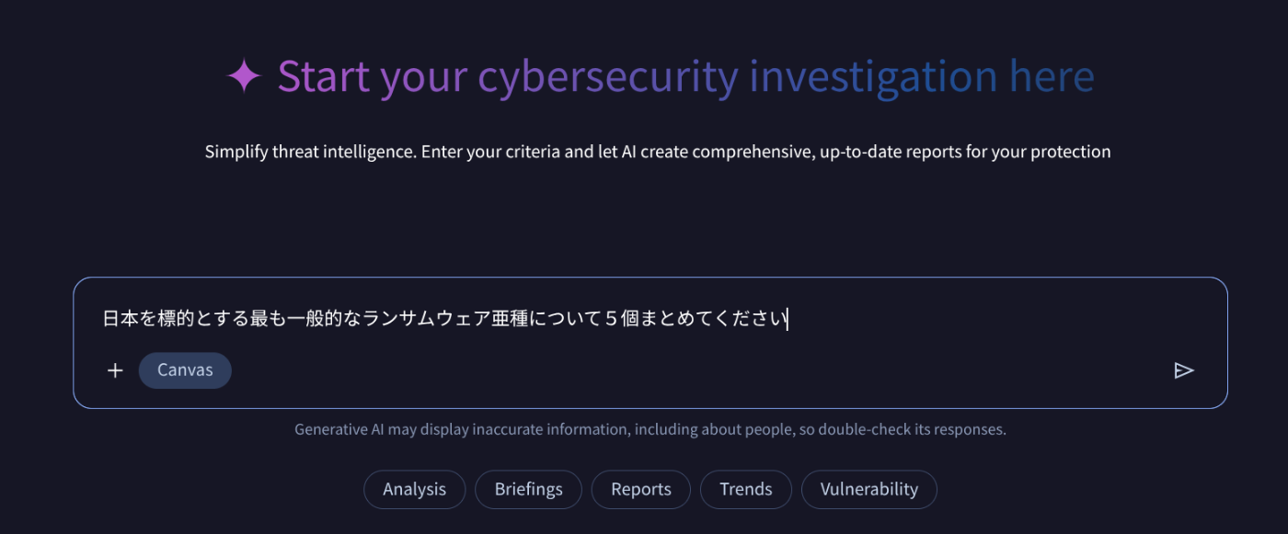The width and height of the screenshot is (1288, 534).
Task: Pick the Trends suggestion chip
Action: point(745,489)
